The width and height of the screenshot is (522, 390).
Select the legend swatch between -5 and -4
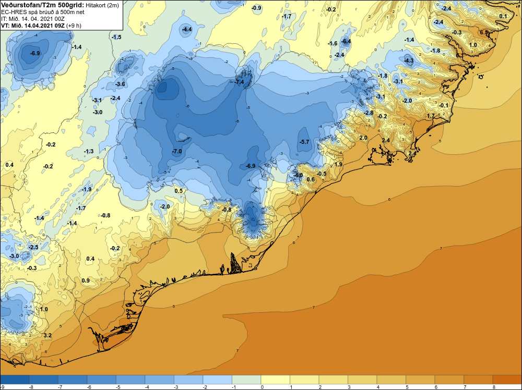(130, 380)
